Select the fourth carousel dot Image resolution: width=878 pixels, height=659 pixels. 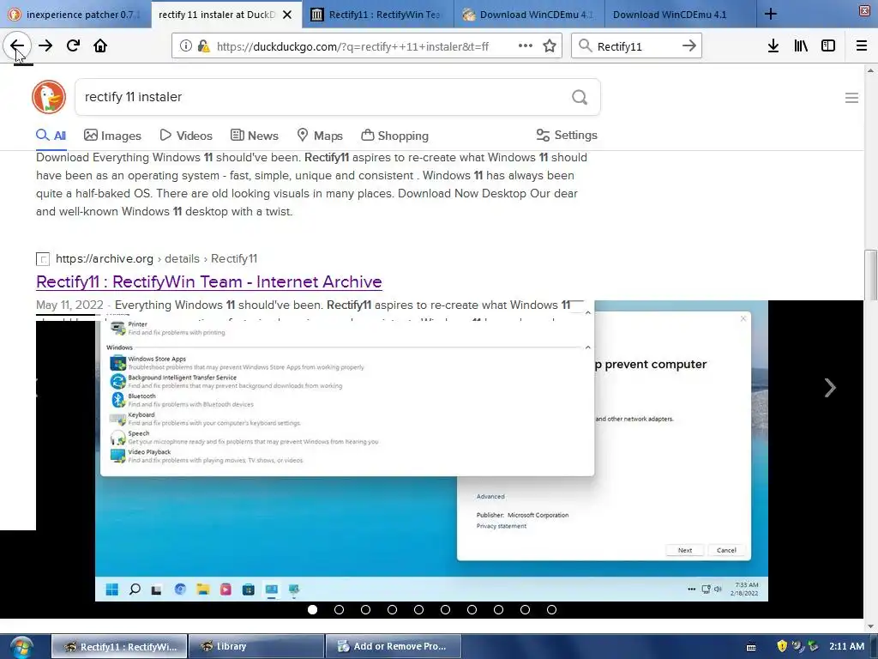point(392,610)
